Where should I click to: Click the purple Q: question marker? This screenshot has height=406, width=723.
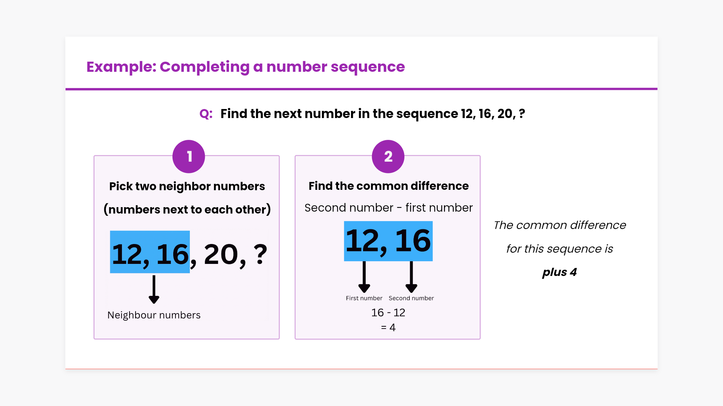[206, 114]
